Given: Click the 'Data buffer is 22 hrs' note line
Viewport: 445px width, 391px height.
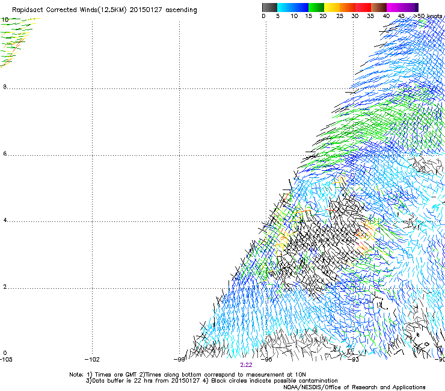Looking at the screenshot, I should [x=212, y=381].
